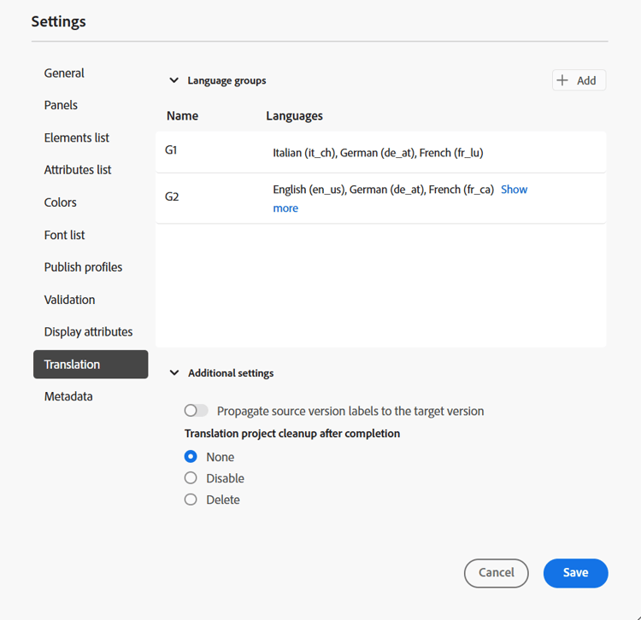Image resolution: width=641 pixels, height=620 pixels.
Task: Select the Disable cleanup option
Action: pos(191,478)
